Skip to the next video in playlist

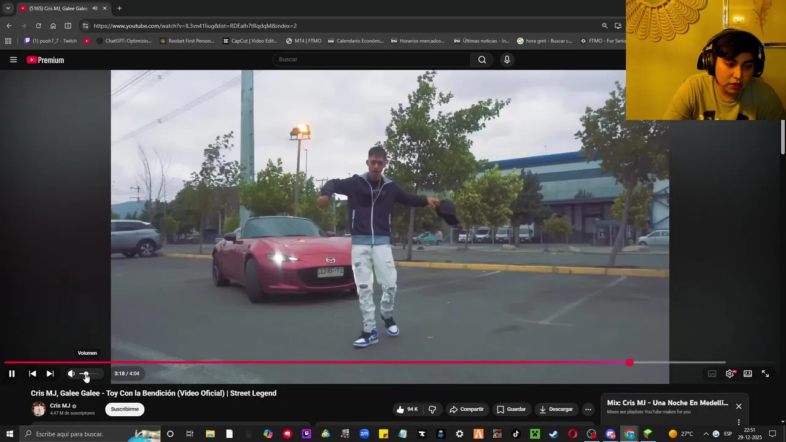pos(50,373)
